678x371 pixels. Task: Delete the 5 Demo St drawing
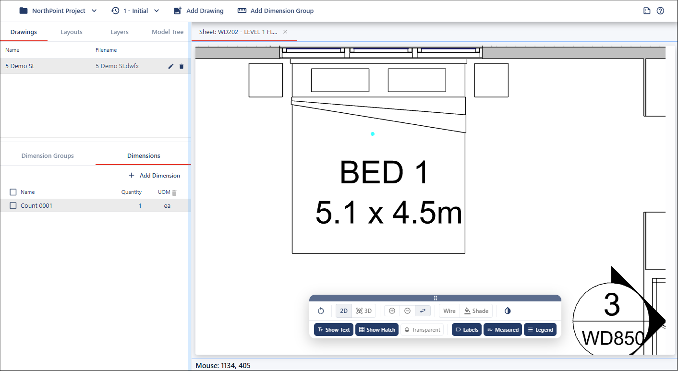click(182, 66)
